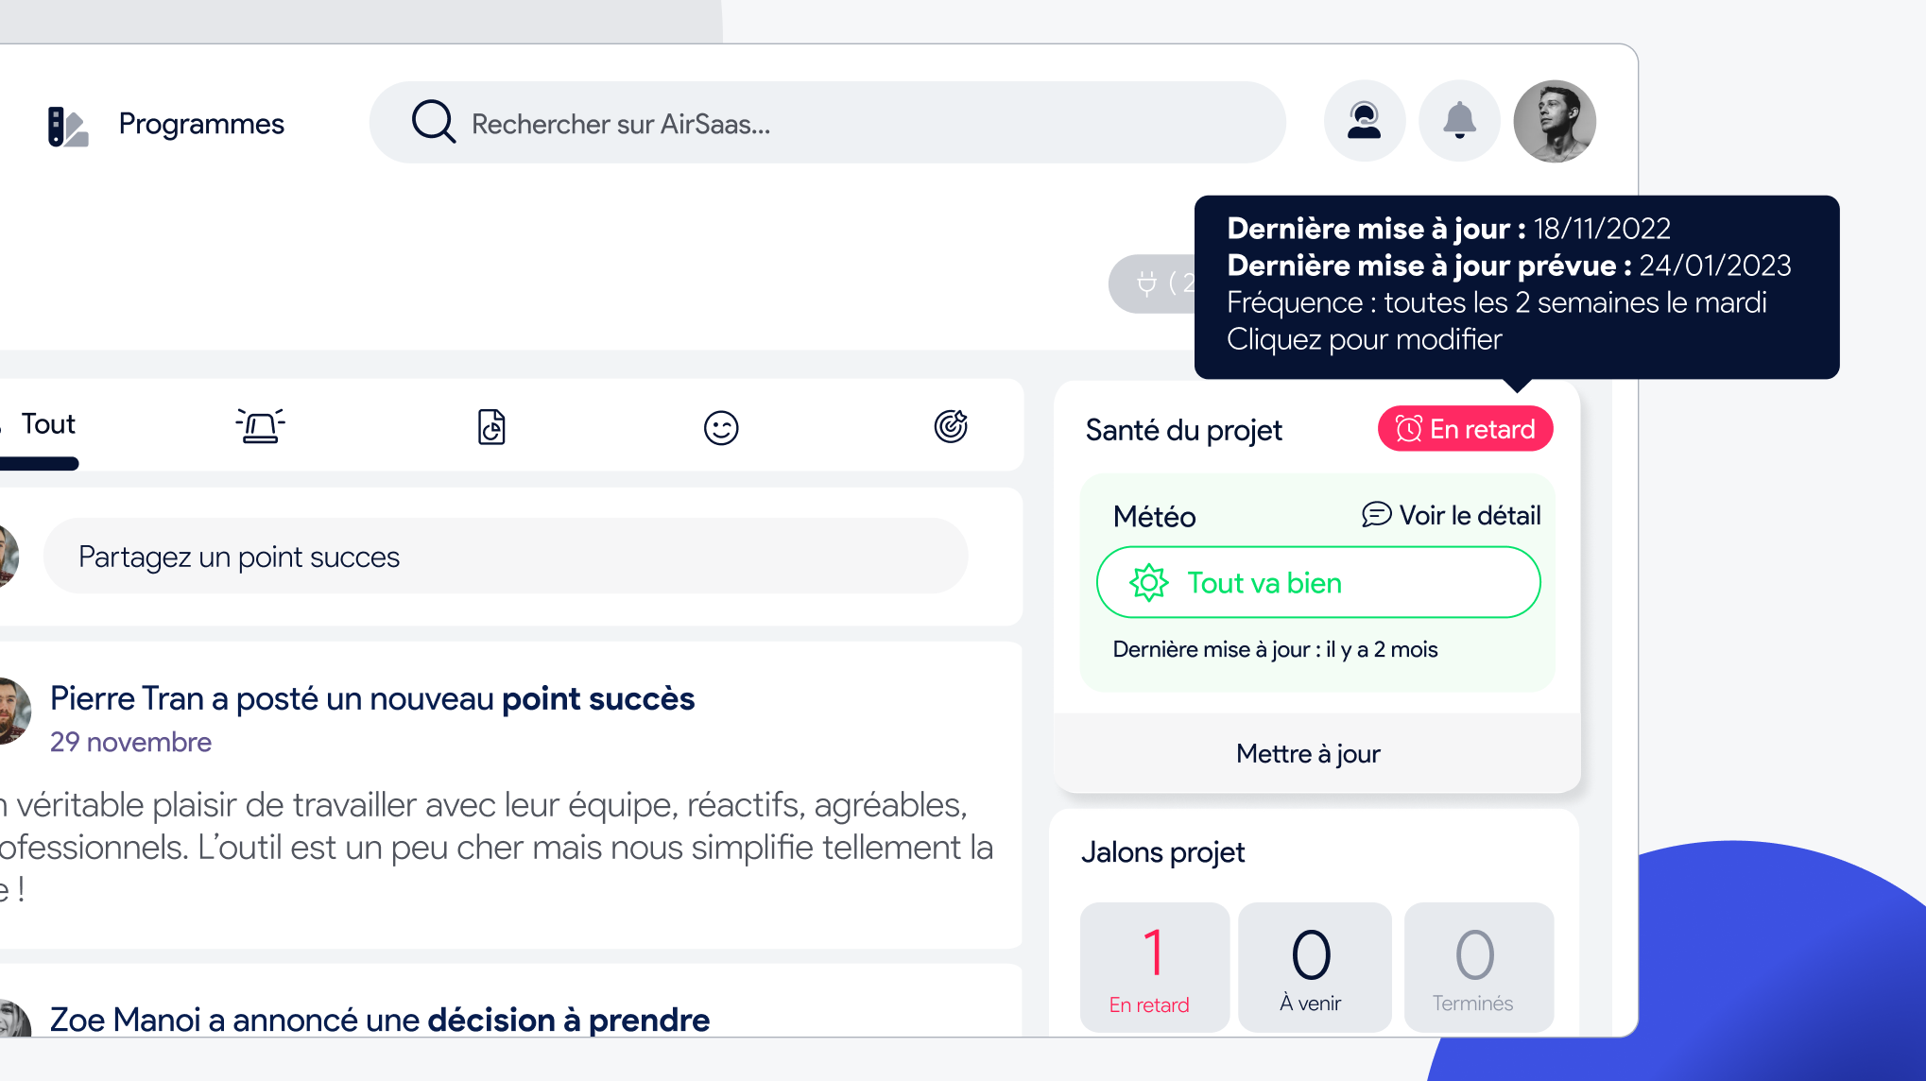This screenshot has width=1926, height=1081.
Task: Click the project health status icon
Action: pyautogui.click(x=1407, y=429)
